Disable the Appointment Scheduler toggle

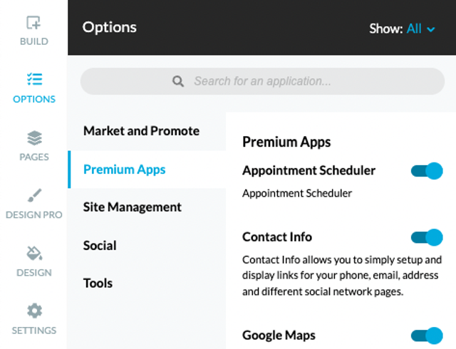click(427, 171)
